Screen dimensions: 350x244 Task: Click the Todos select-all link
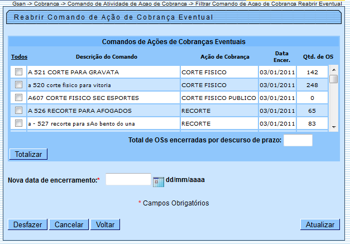[19, 57]
